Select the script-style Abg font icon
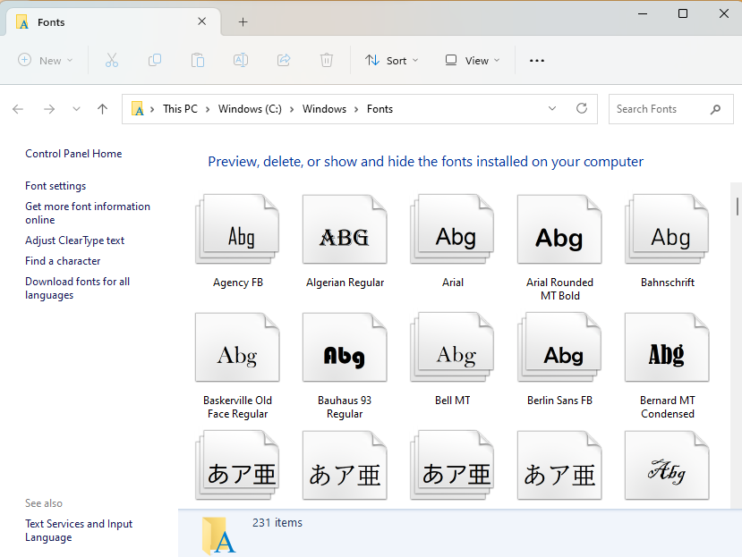 [667, 465]
